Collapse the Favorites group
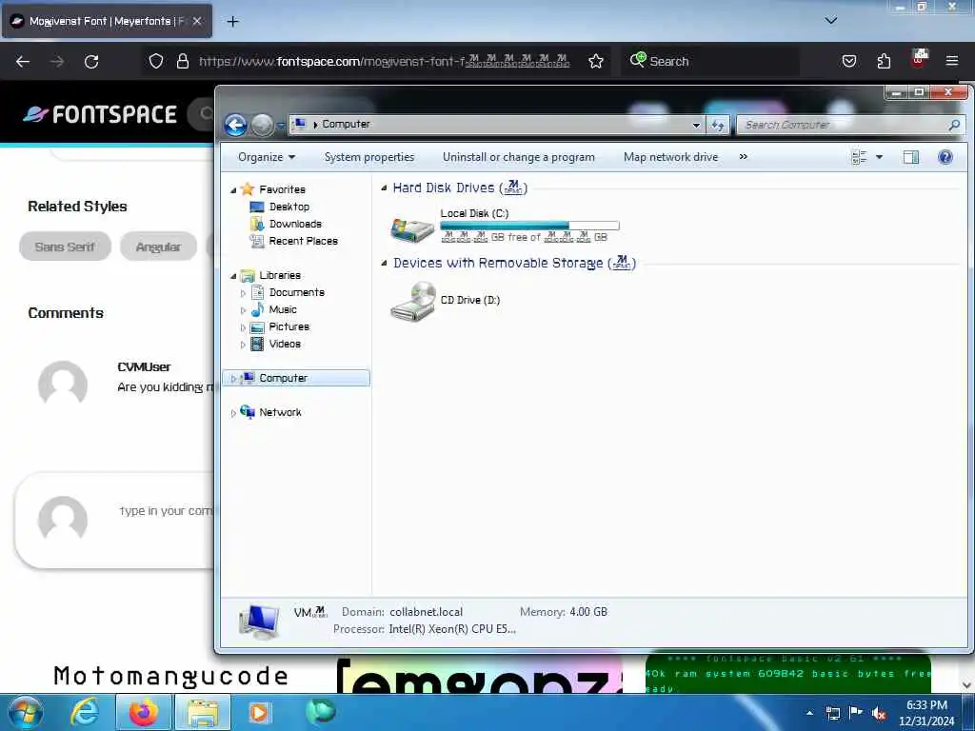The height and width of the screenshot is (731, 975). pos(234,190)
